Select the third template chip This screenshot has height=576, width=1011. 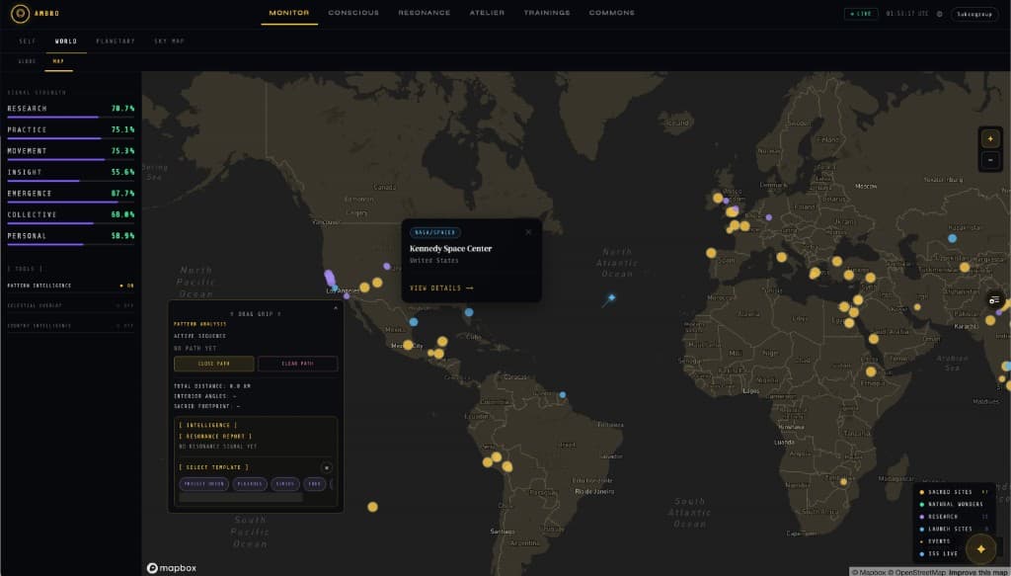pyautogui.click(x=285, y=484)
